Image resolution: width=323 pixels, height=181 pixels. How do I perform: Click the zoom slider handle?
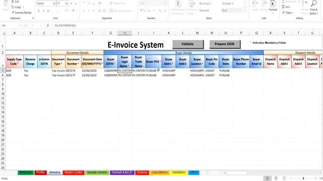303,178
